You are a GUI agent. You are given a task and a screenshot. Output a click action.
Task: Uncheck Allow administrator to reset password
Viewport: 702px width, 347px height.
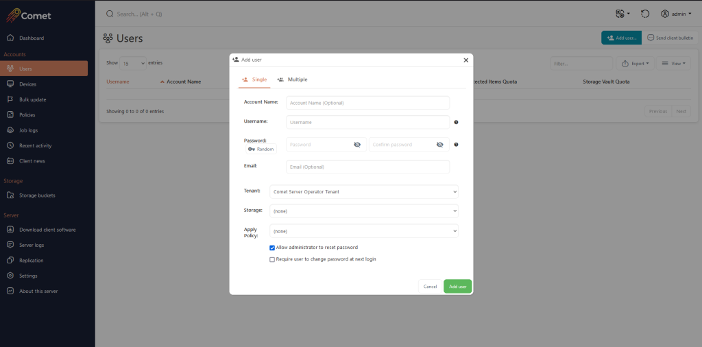click(272, 248)
